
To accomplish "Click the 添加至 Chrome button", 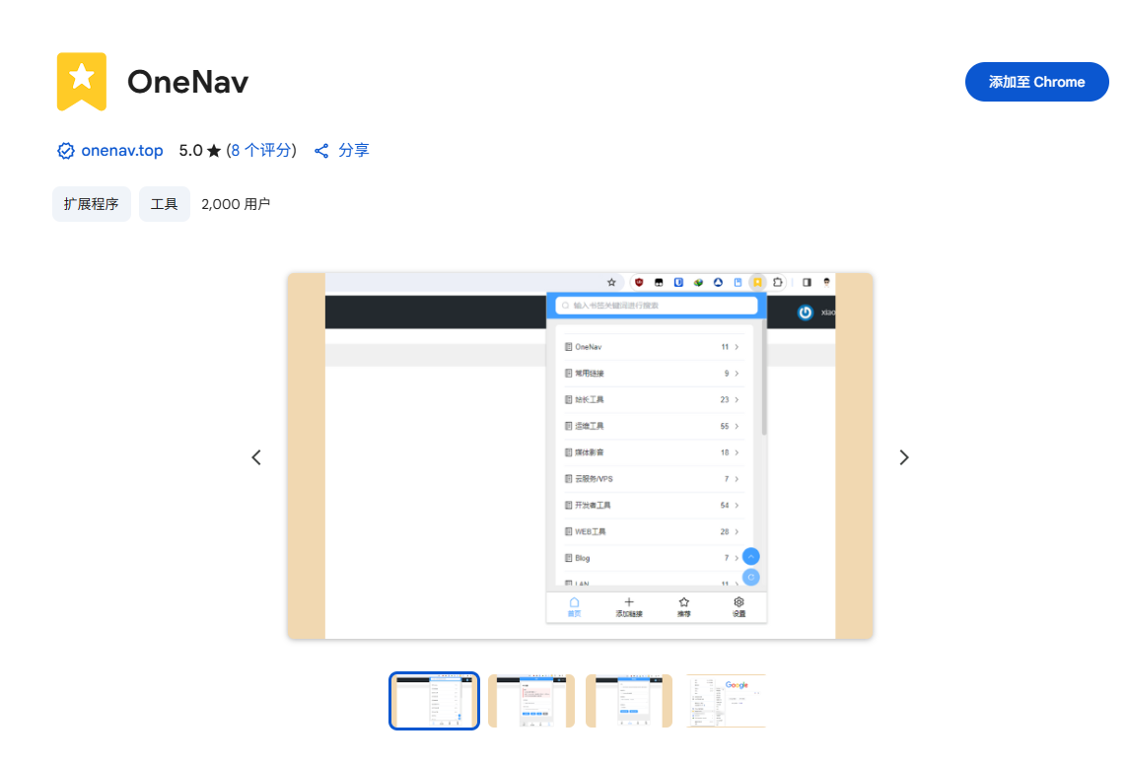I will tap(1036, 82).
